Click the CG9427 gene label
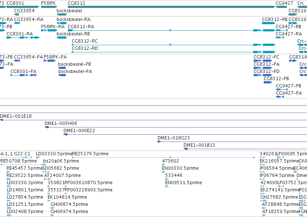This screenshot has width=307, height=217. 284,3
